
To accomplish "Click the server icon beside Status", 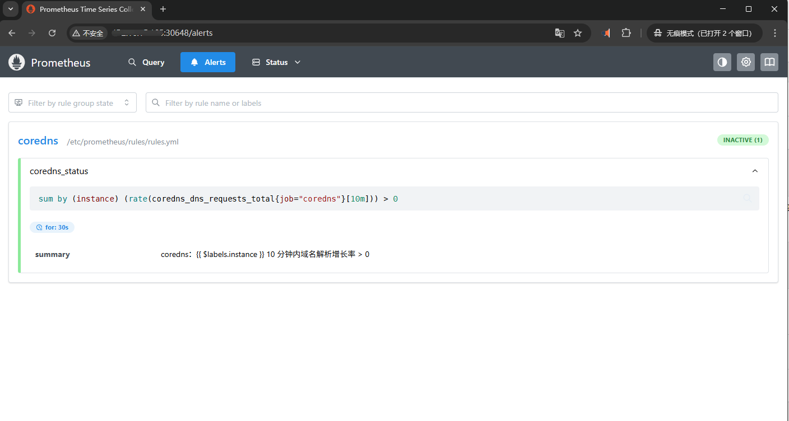I will [x=256, y=62].
